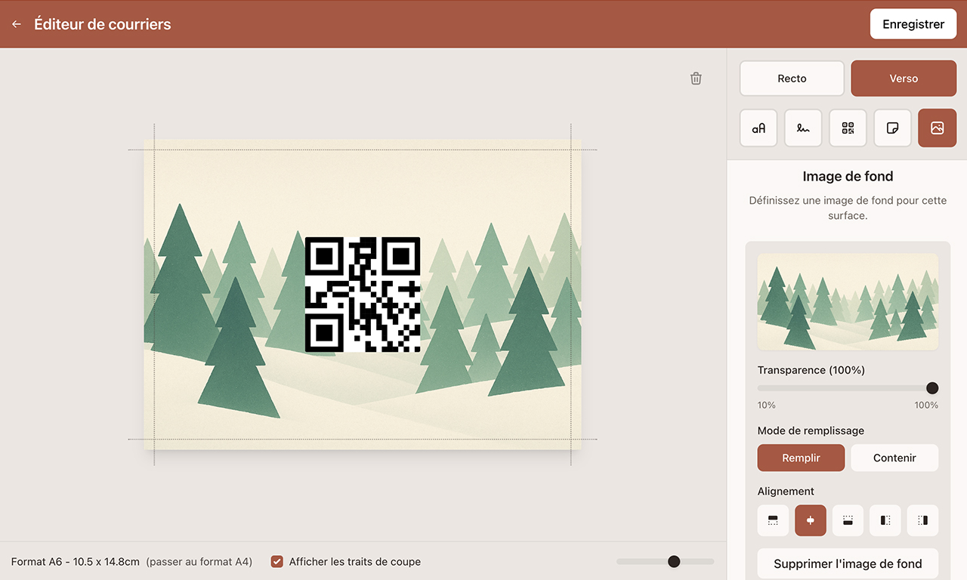Align background image to the center

tap(811, 520)
